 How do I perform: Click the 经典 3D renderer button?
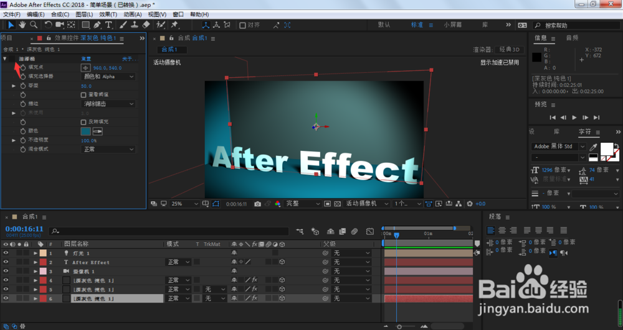[510, 50]
